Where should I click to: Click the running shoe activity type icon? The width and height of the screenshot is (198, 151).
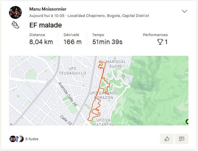point(16,25)
